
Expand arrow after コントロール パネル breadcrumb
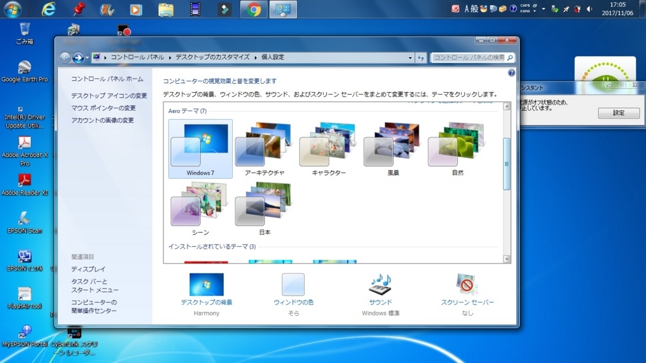pyautogui.click(x=170, y=57)
